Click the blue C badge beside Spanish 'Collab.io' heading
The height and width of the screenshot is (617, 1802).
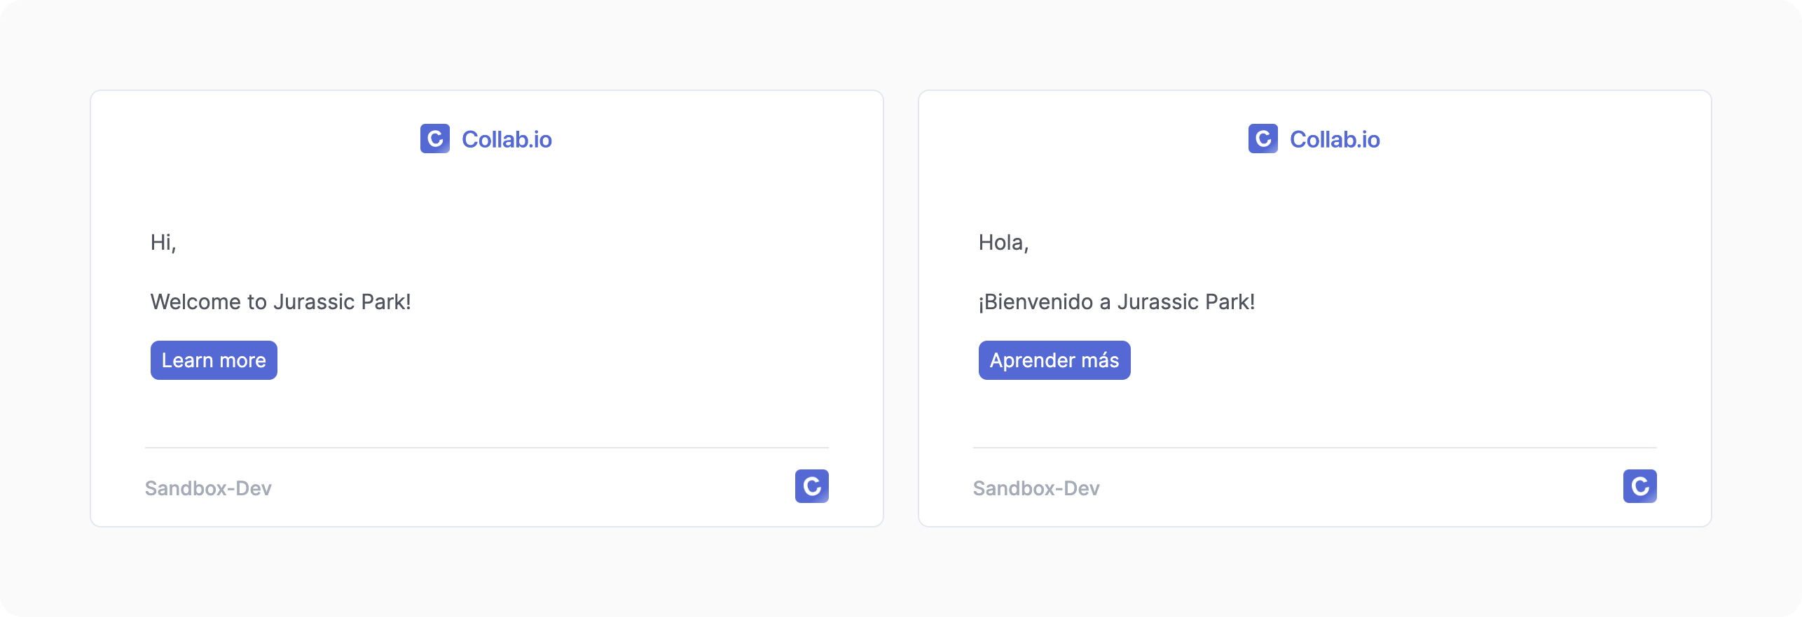click(1262, 139)
